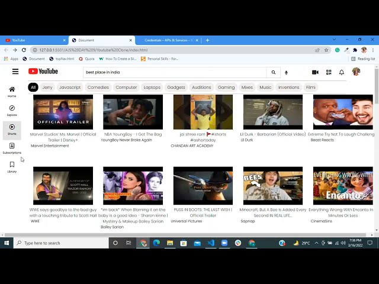Open Subscriptions in the sidebar
379x284 pixels.
point(12,149)
